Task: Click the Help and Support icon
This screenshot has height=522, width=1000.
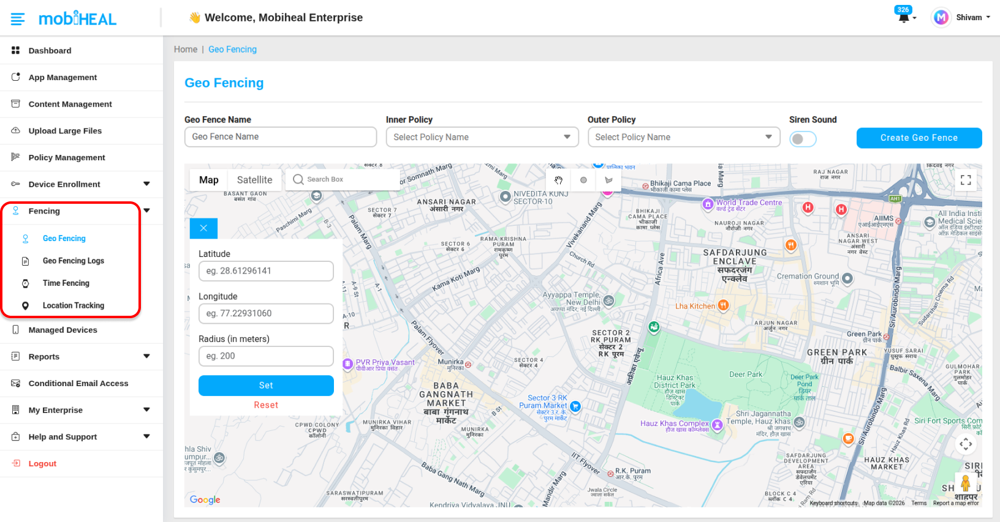Action: coord(16,436)
